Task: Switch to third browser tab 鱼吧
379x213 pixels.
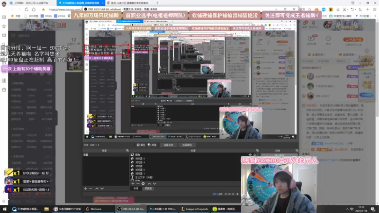Action: pos(129,3)
